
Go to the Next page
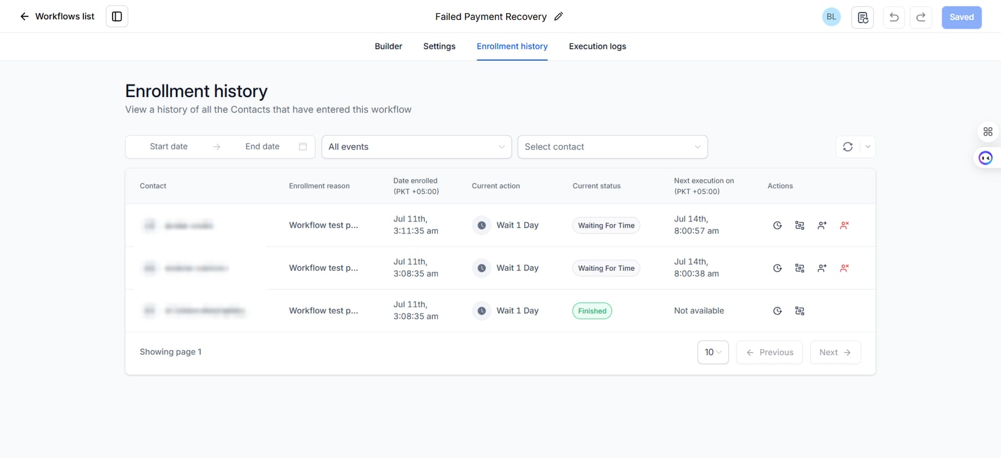pos(835,352)
